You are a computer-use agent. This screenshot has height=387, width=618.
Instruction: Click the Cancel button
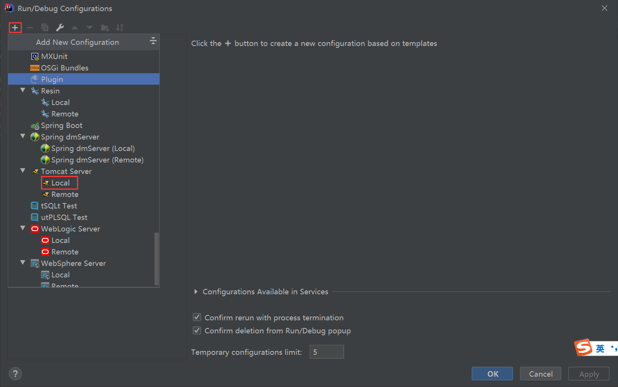click(x=541, y=374)
